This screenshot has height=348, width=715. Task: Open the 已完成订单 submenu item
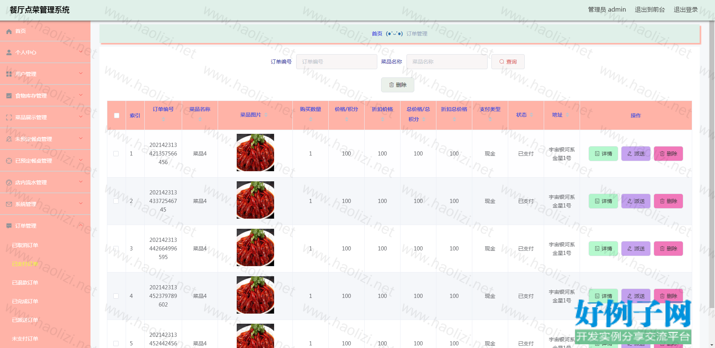pyautogui.click(x=25, y=301)
